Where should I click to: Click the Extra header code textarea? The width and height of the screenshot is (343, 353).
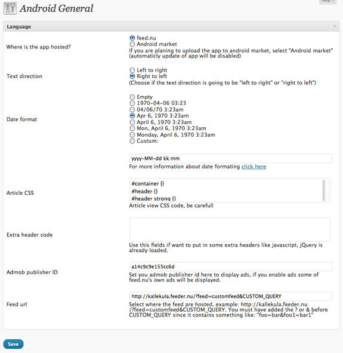click(230, 229)
